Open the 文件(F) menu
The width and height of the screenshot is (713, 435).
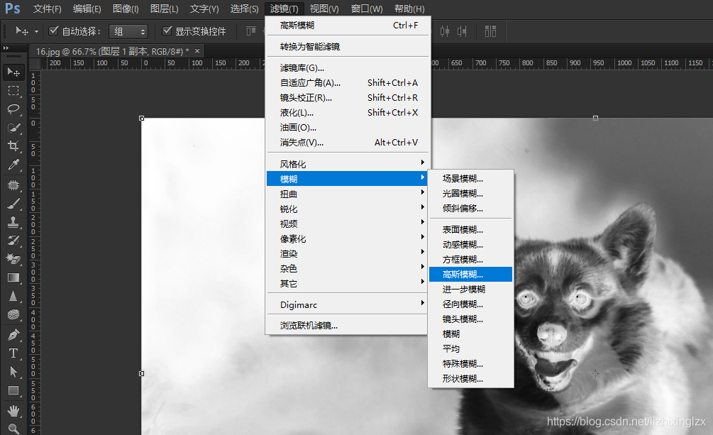point(48,9)
